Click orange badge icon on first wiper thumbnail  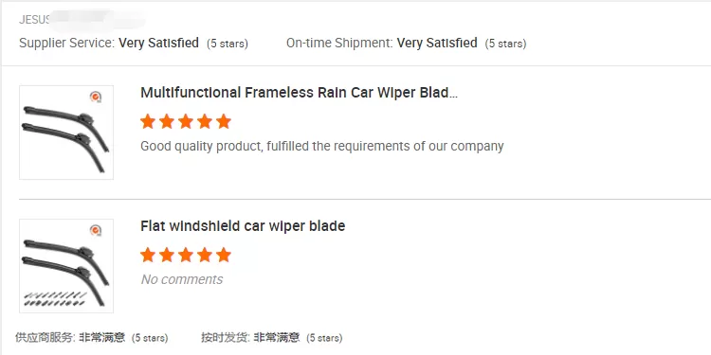pos(96,97)
